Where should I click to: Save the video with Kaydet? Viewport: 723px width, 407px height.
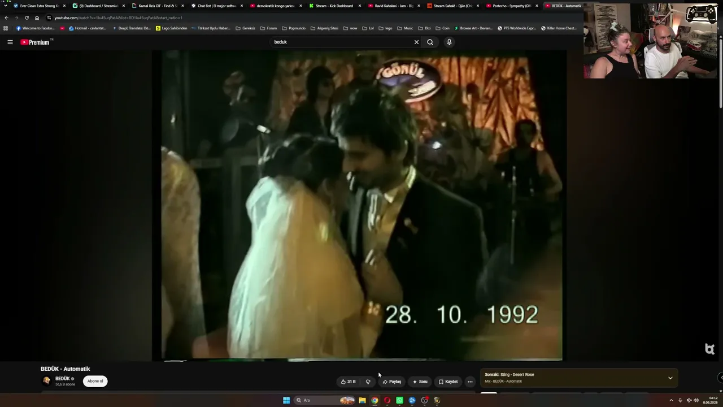pos(448,382)
